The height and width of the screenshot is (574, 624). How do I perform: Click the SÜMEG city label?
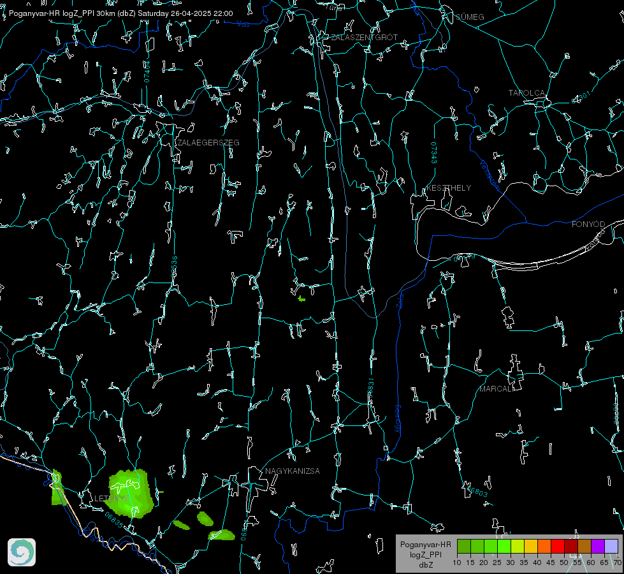point(470,17)
